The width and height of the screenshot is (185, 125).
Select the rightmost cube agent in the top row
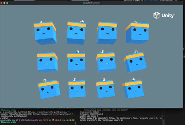pyautogui.click(x=137, y=33)
